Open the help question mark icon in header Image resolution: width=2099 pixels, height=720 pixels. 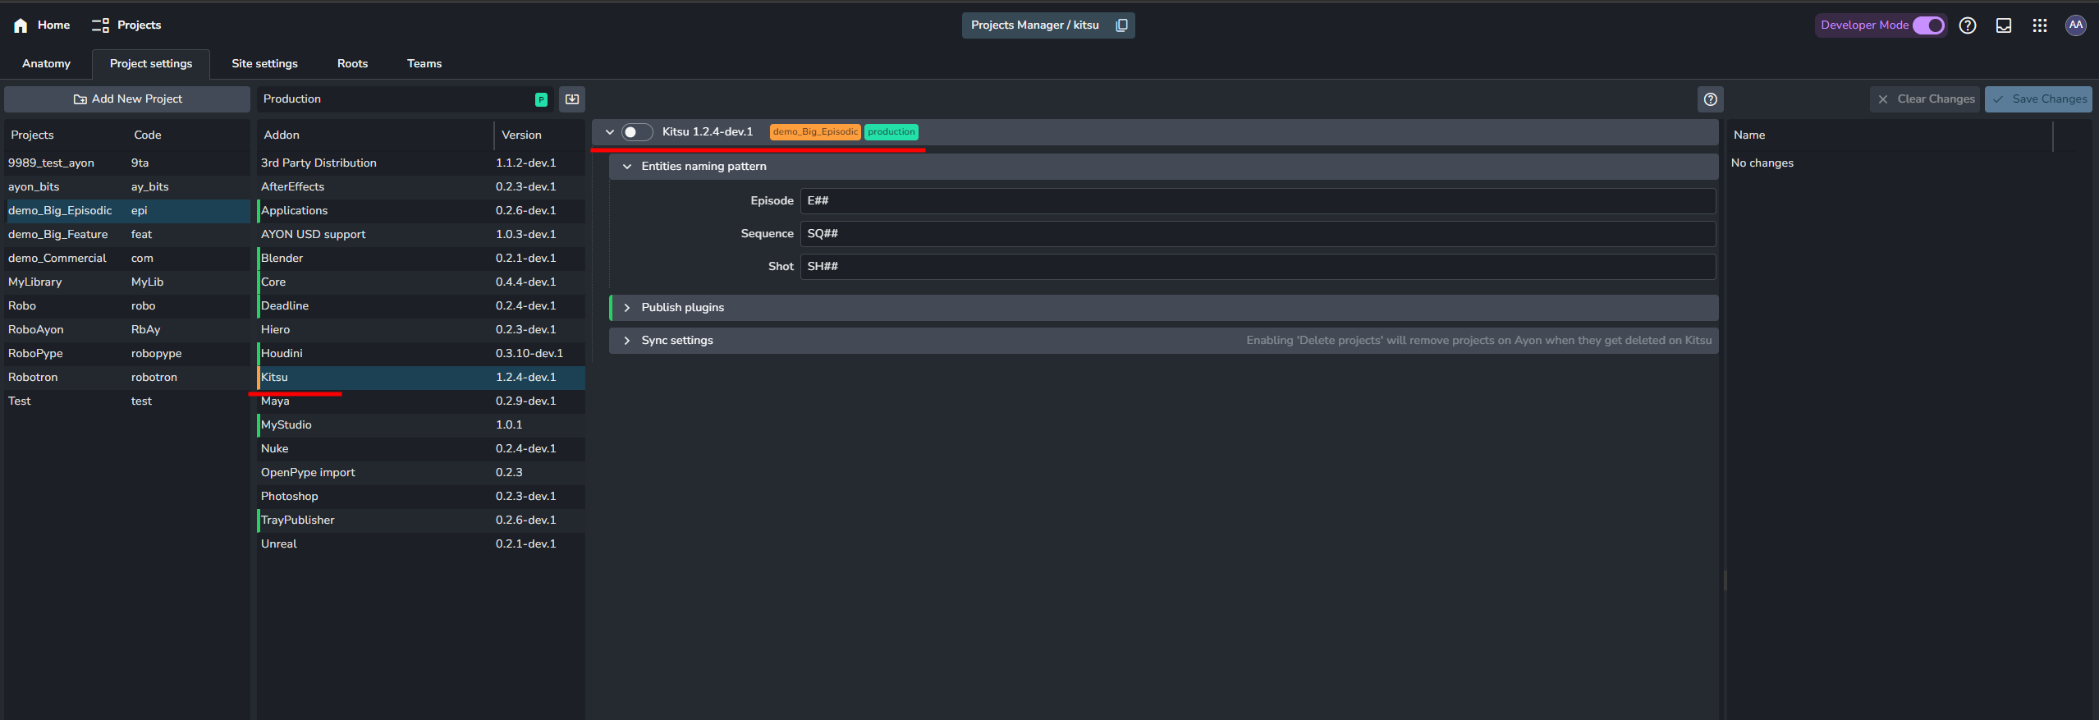(1968, 25)
